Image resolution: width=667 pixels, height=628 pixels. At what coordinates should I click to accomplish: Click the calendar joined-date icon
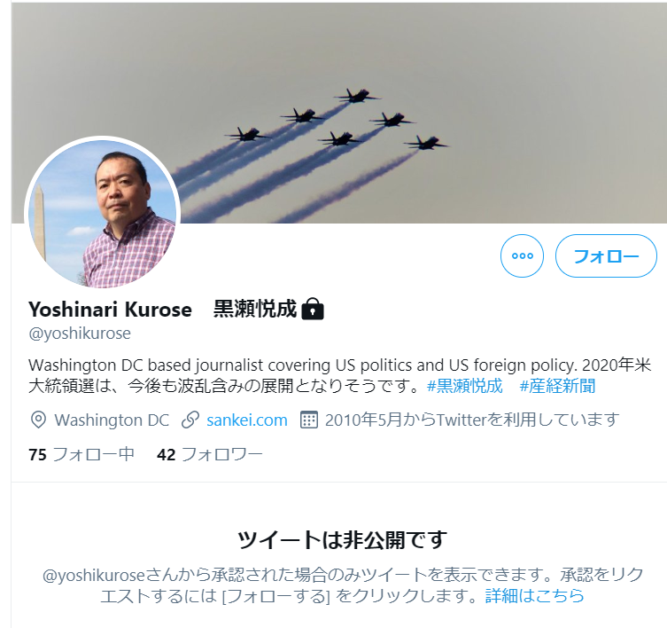[x=309, y=420]
